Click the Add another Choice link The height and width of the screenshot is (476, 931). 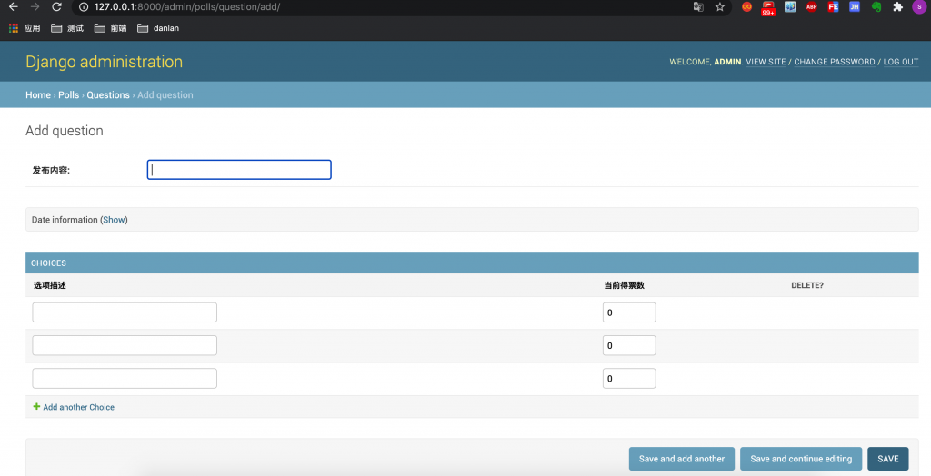tap(78, 407)
